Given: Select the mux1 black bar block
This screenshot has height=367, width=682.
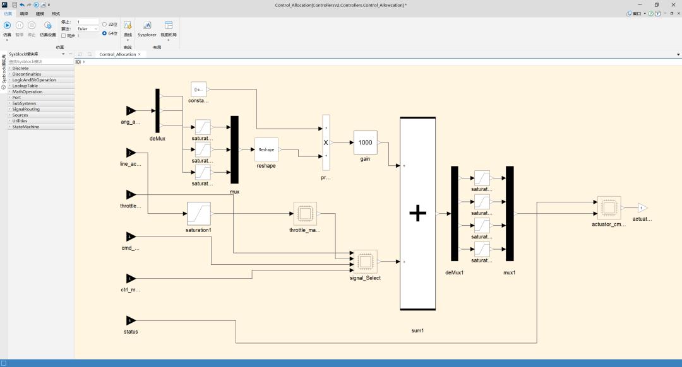Looking at the screenshot, I should [510, 214].
